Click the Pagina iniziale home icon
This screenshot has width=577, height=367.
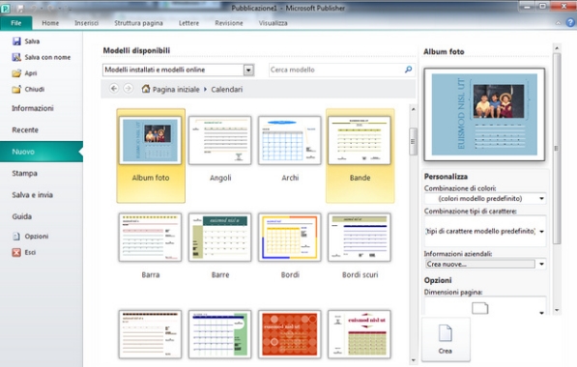146,89
